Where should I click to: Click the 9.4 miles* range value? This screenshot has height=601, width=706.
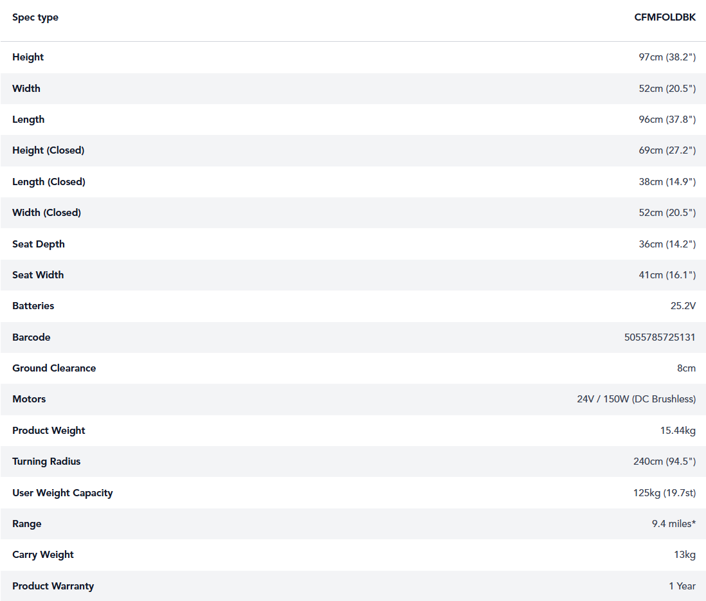tap(673, 524)
